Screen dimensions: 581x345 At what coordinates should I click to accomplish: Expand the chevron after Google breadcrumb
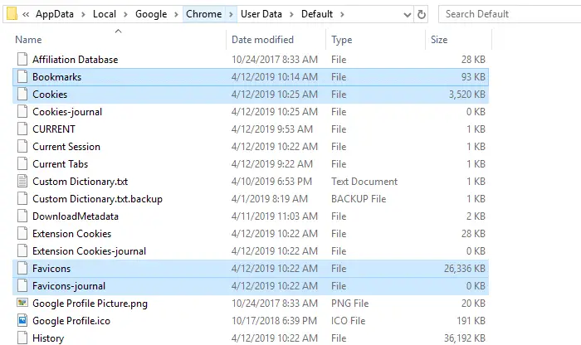coord(176,14)
